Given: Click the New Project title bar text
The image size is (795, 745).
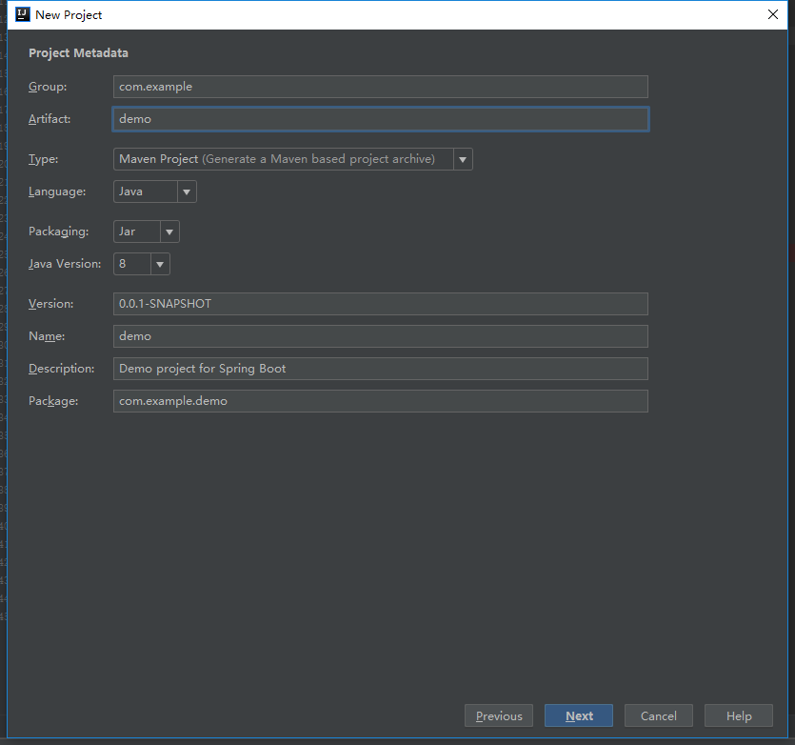Looking at the screenshot, I should (69, 15).
